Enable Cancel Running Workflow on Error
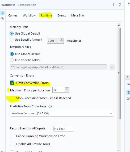The width and height of the screenshot is (130, 152). pyautogui.click(x=12, y=136)
